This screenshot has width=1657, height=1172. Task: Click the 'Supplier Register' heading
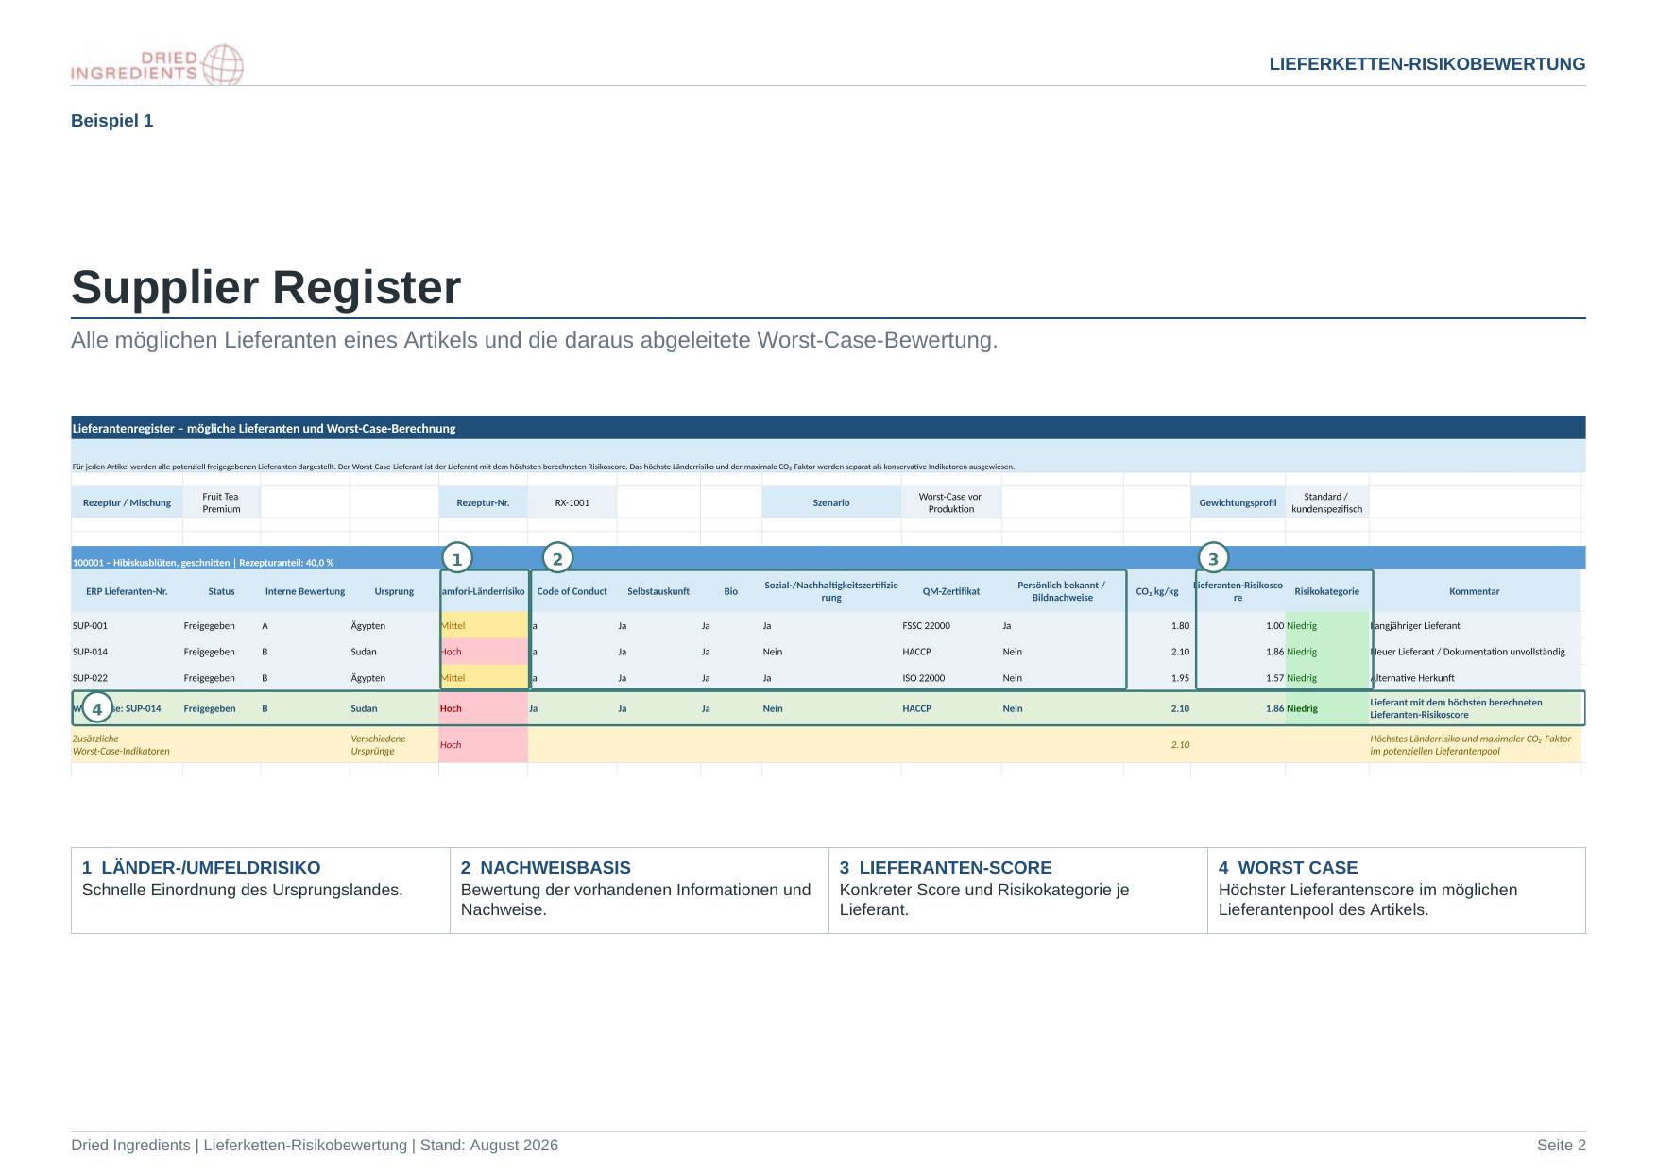click(x=266, y=287)
